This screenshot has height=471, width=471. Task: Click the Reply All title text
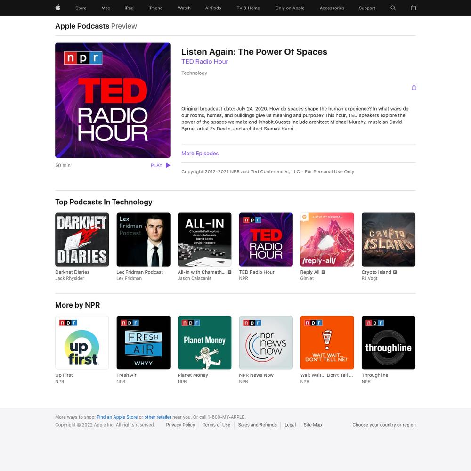tap(310, 272)
